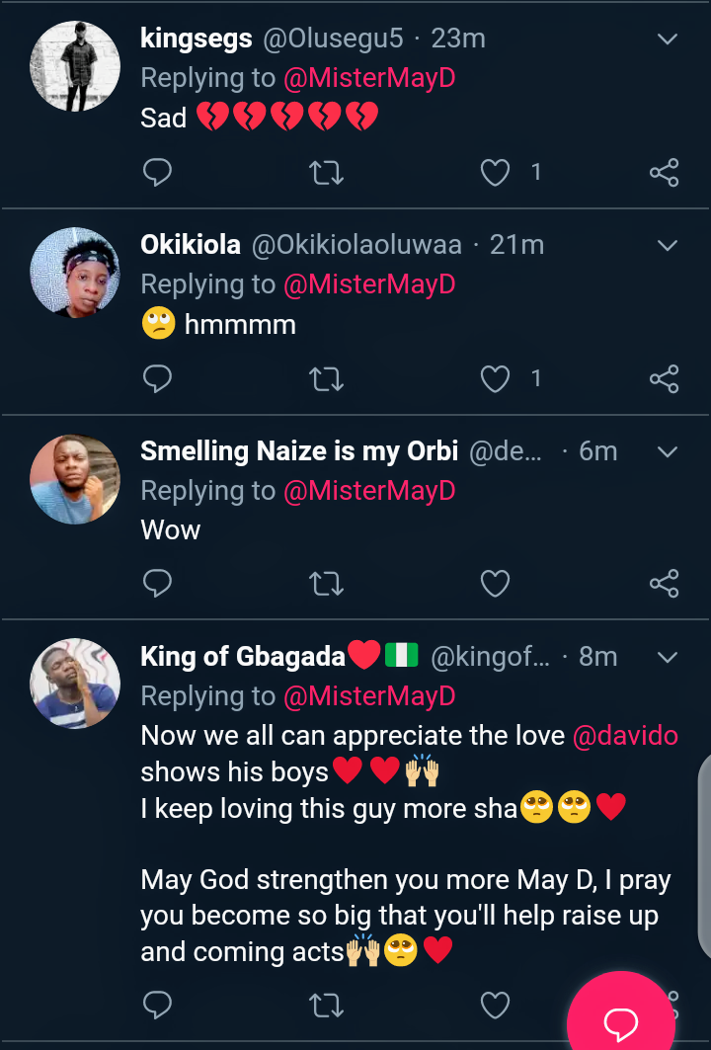The width and height of the screenshot is (711, 1050).
Task: Open the @davido mention link
Action: tap(625, 736)
